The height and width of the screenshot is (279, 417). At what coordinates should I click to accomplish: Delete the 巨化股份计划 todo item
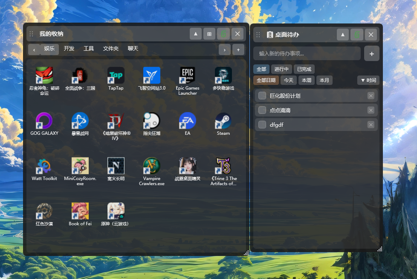click(371, 96)
